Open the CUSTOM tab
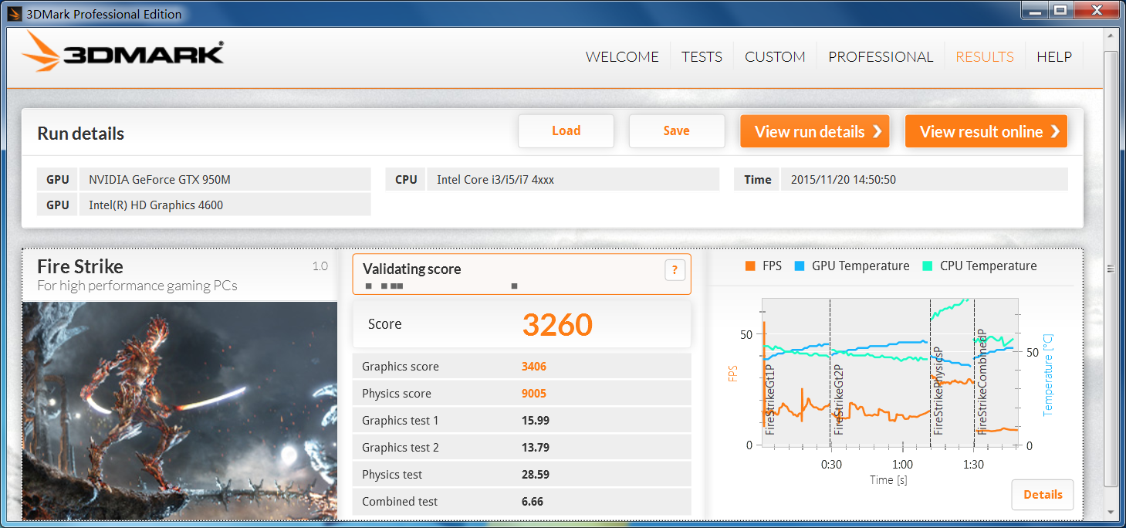Screen dimensions: 1126x528 (x=775, y=56)
